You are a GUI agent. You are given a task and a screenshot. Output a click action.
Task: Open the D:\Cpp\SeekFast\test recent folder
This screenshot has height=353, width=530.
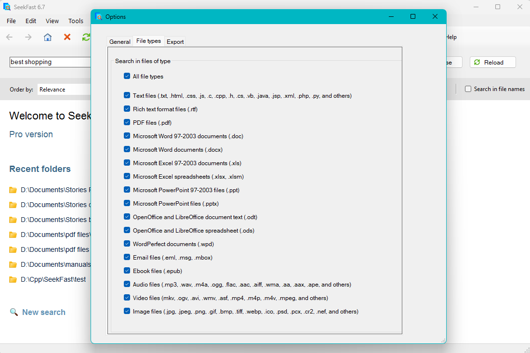(x=53, y=279)
